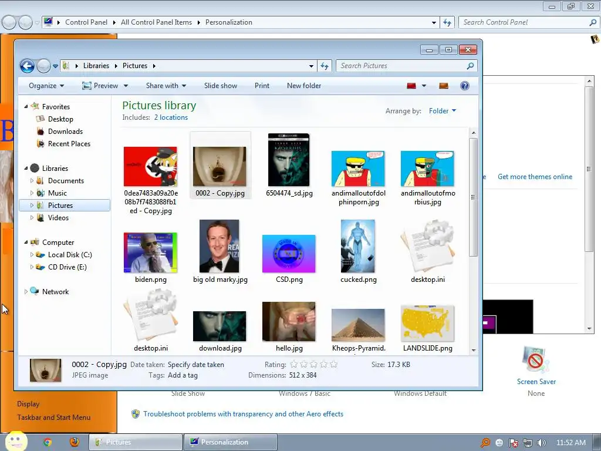The width and height of the screenshot is (601, 451).
Task: Open the Help icon in Pictures toolbar
Action: 465,86
